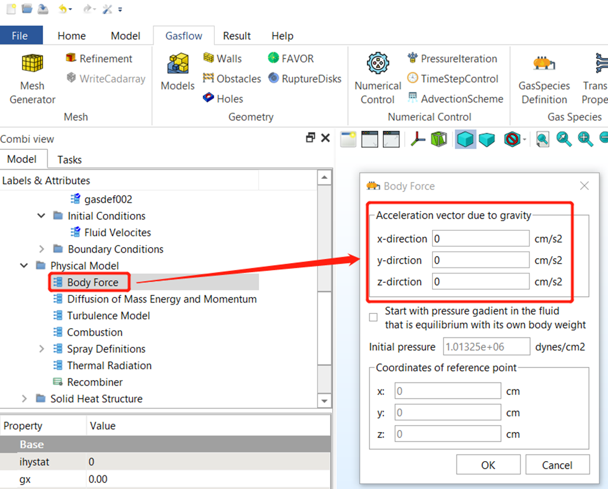Select the Refinement mesh option
608x489 pixels.
pyautogui.click(x=100, y=59)
